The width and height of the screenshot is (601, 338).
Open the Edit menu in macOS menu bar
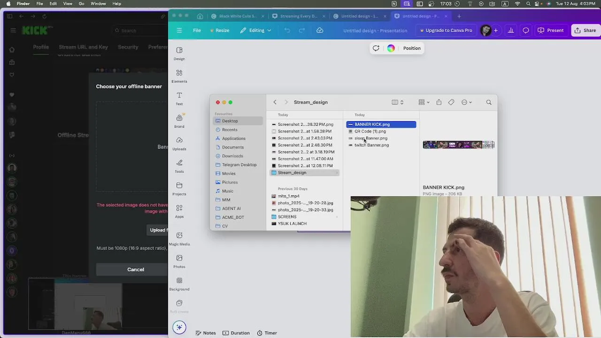[x=53, y=4]
